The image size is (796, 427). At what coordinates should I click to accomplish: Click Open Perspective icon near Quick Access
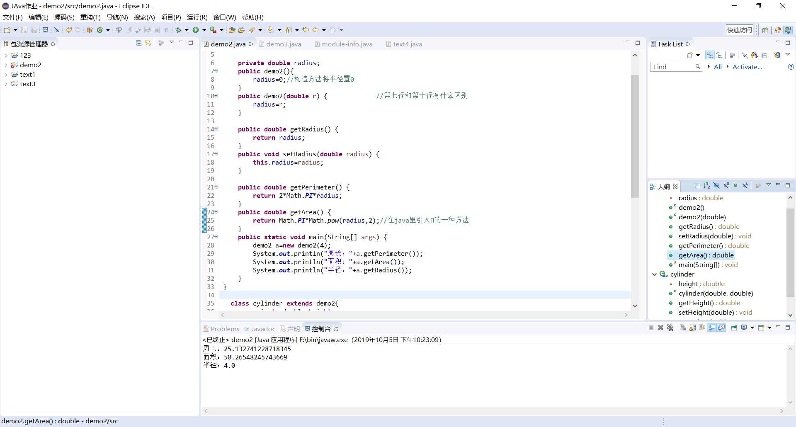click(765, 30)
